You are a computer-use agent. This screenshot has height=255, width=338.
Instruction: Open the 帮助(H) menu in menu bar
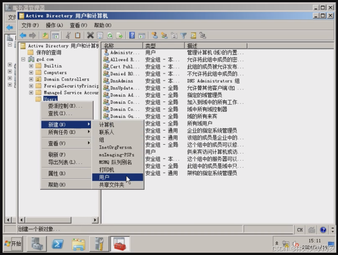(x=102, y=25)
